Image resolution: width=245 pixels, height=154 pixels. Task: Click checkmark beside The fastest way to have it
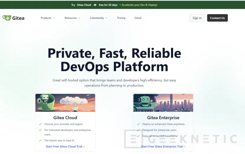tap(40, 141)
